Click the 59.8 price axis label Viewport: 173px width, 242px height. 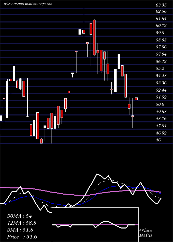coord(160,33)
